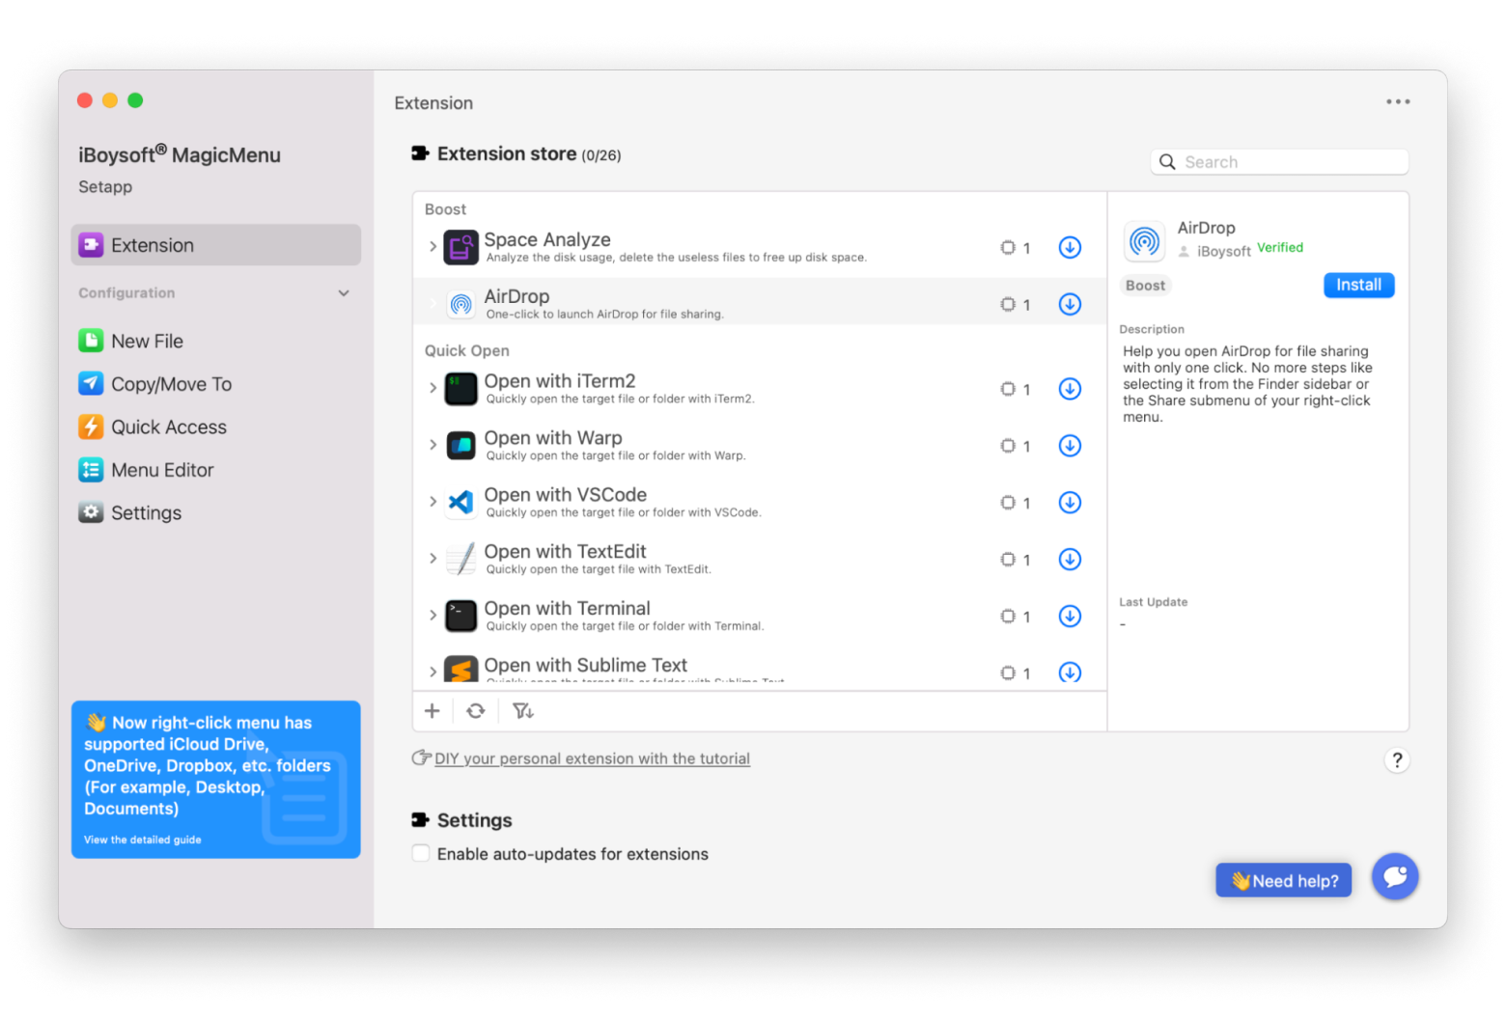View the detailed guide in the banner
The image size is (1506, 1019).
tap(143, 840)
